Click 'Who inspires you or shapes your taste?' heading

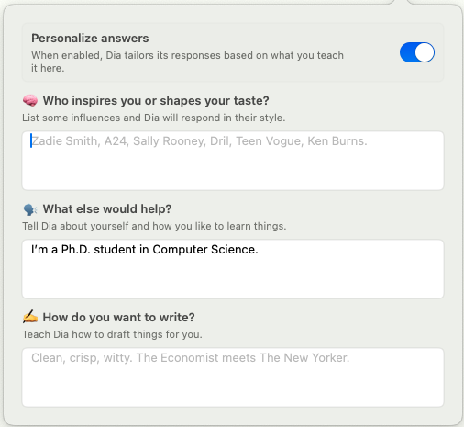point(156,101)
